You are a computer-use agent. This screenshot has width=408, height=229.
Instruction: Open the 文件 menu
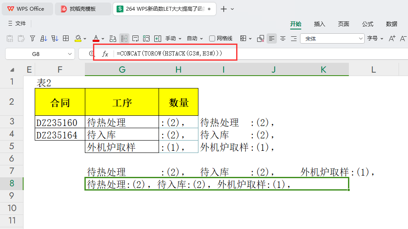click(21, 23)
